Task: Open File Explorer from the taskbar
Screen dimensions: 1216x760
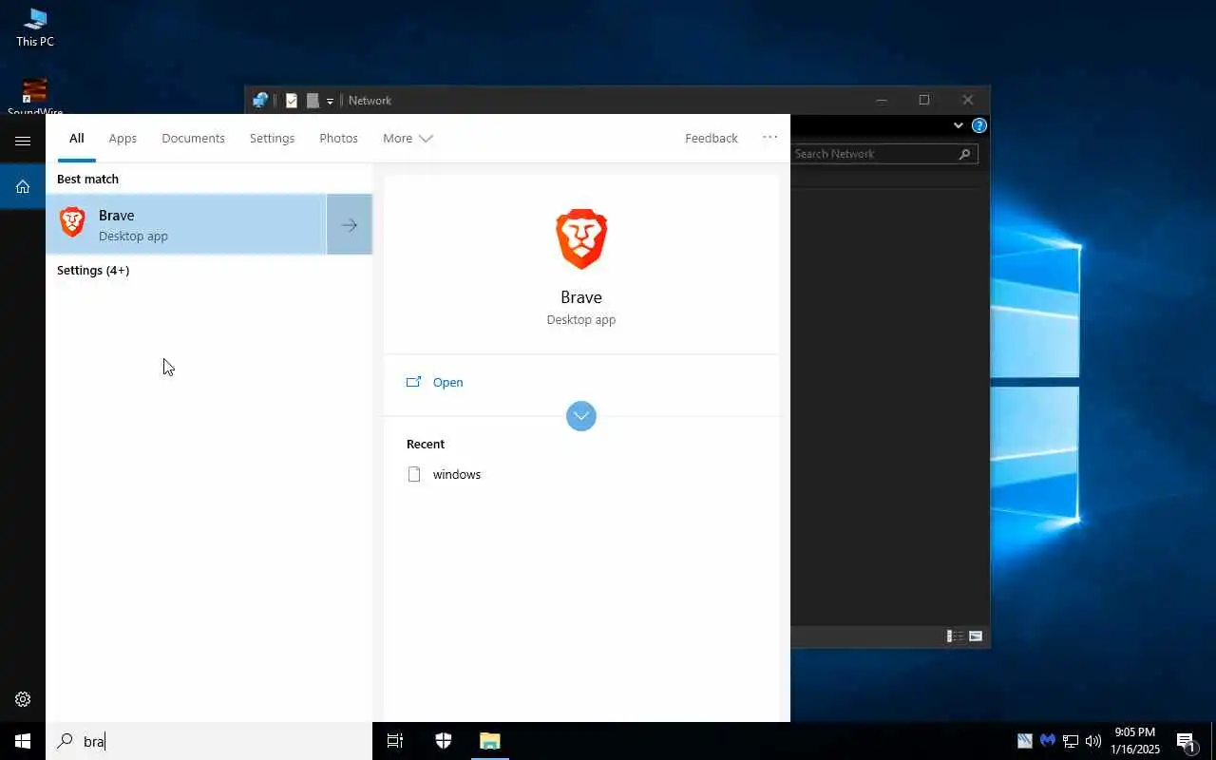Action: coord(490,741)
